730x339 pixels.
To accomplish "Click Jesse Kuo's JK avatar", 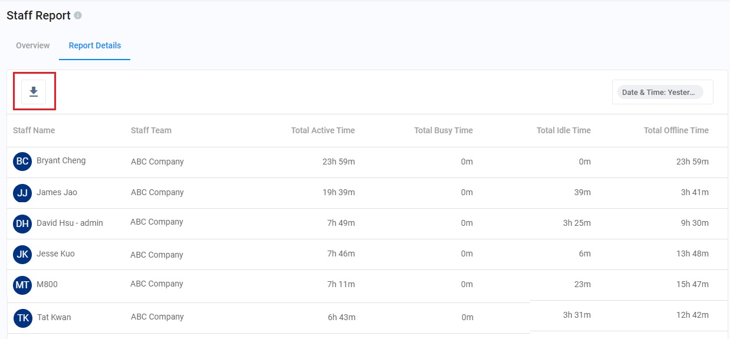I will click(x=22, y=254).
